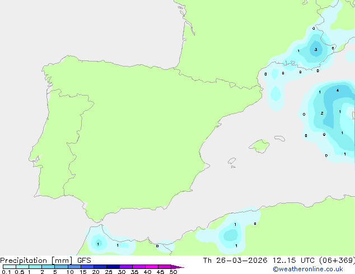355x274 pixels.
Task: Click the 15–20 mm legend color swatch
Action: [87, 267]
